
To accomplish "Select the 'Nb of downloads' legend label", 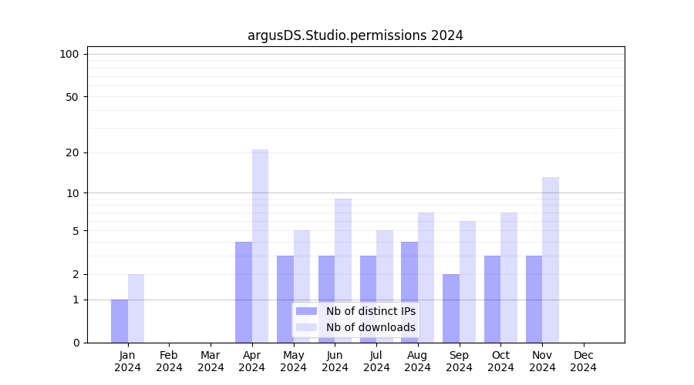I will [x=371, y=327].
